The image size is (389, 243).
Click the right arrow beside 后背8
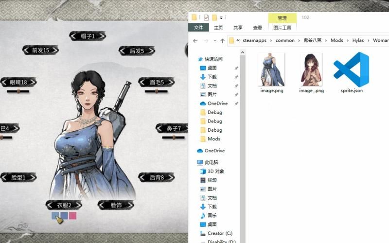tap(171, 177)
